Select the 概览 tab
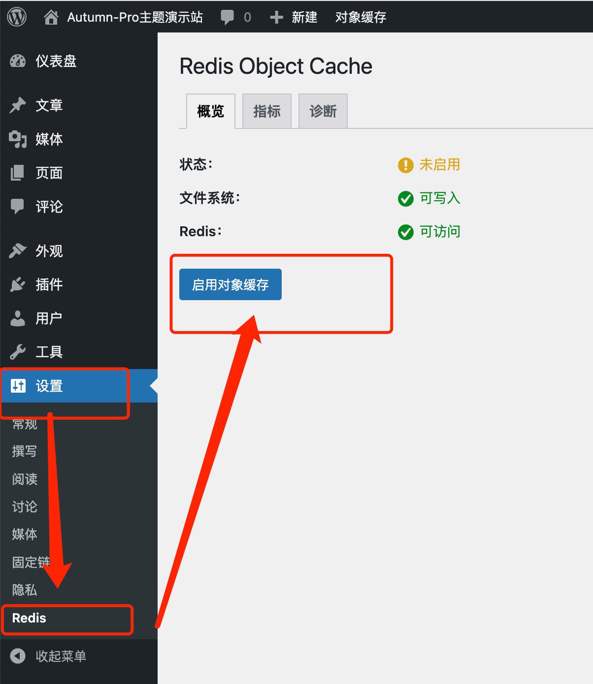 210,111
